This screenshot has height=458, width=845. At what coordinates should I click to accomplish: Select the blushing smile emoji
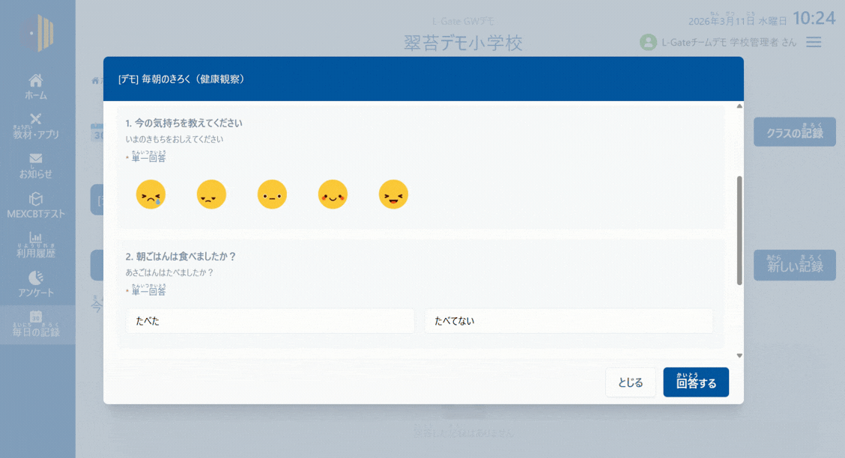pyautogui.click(x=333, y=195)
